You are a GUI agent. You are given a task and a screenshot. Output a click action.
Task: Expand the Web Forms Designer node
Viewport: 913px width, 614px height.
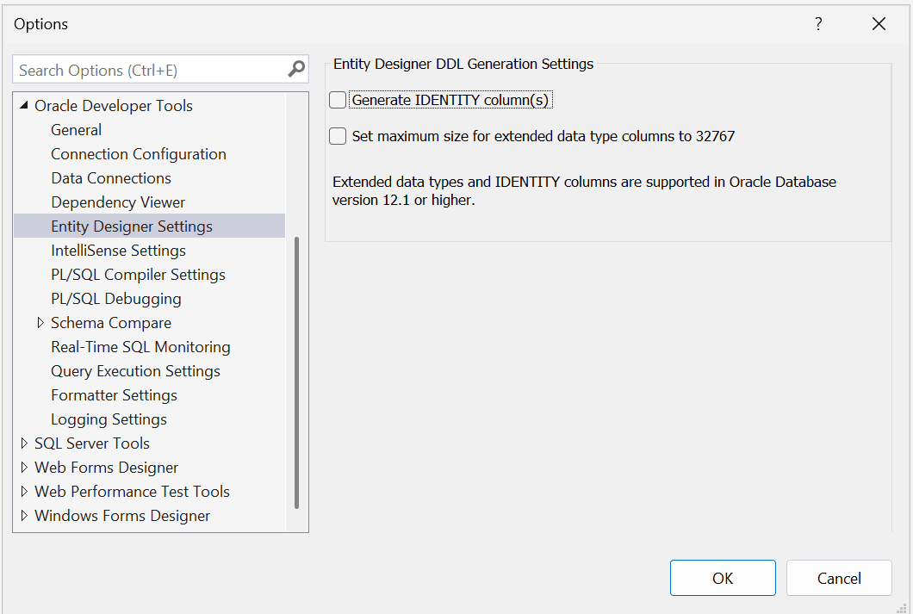click(23, 467)
